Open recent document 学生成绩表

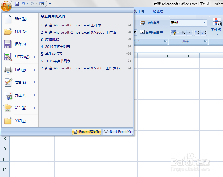(x=52, y=54)
